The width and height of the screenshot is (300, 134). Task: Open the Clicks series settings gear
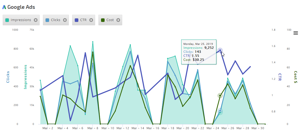tap(65, 20)
